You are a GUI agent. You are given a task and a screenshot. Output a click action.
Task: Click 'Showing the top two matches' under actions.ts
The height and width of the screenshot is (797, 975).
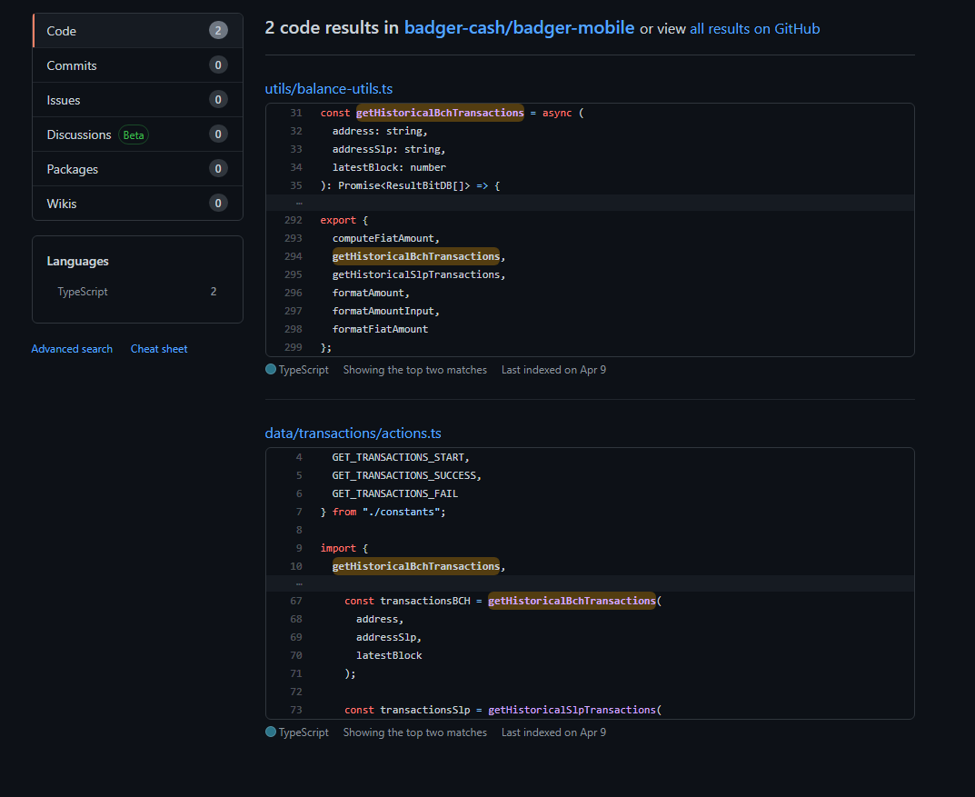coord(414,732)
